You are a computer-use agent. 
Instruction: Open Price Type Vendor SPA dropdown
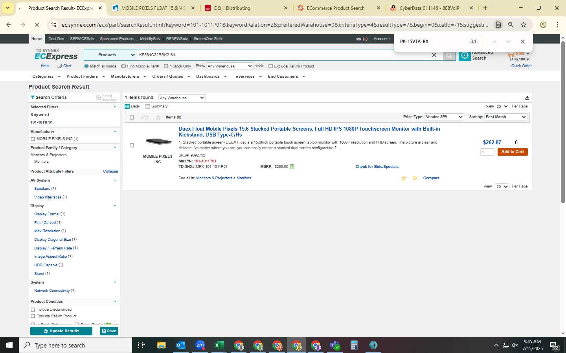(x=444, y=117)
